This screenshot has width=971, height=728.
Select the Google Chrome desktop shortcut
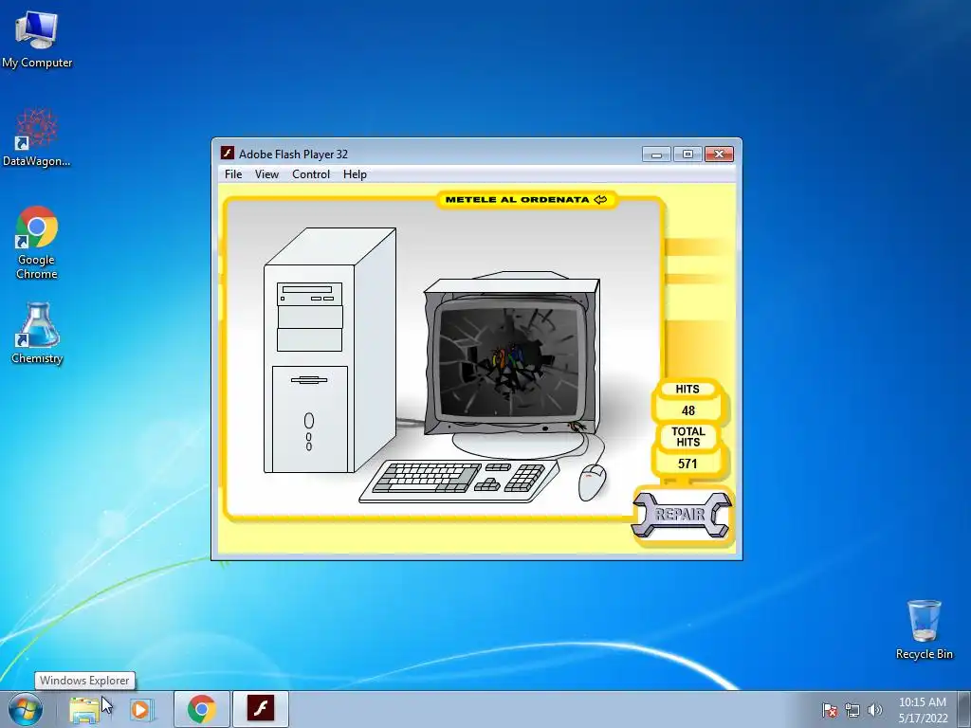(x=37, y=243)
